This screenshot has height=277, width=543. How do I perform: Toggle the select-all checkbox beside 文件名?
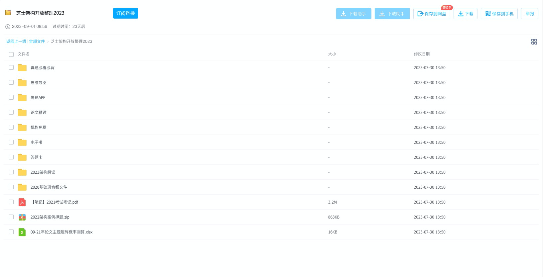coord(11,54)
